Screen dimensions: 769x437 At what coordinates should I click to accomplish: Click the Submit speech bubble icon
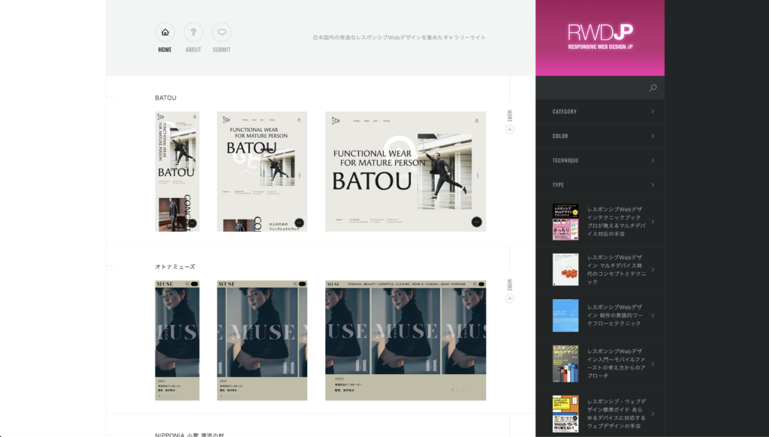pyautogui.click(x=222, y=32)
